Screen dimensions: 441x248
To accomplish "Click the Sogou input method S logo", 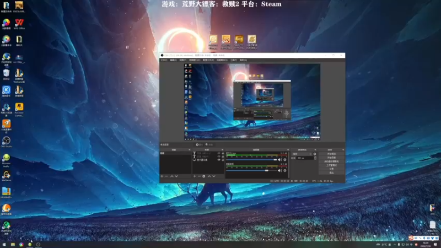I will (411, 238).
